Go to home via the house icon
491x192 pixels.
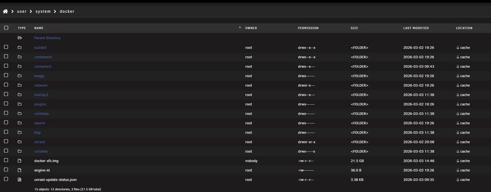point(5,11)
